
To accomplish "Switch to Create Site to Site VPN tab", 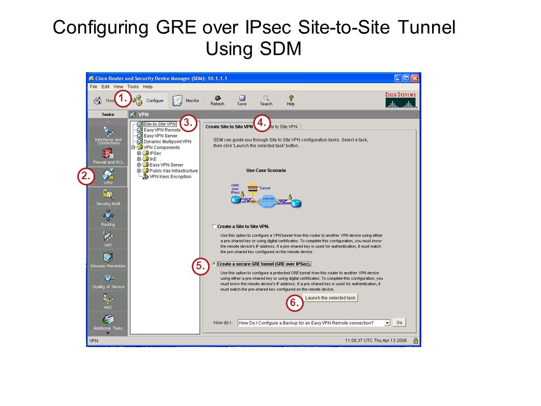I will [x=229, y=127].
